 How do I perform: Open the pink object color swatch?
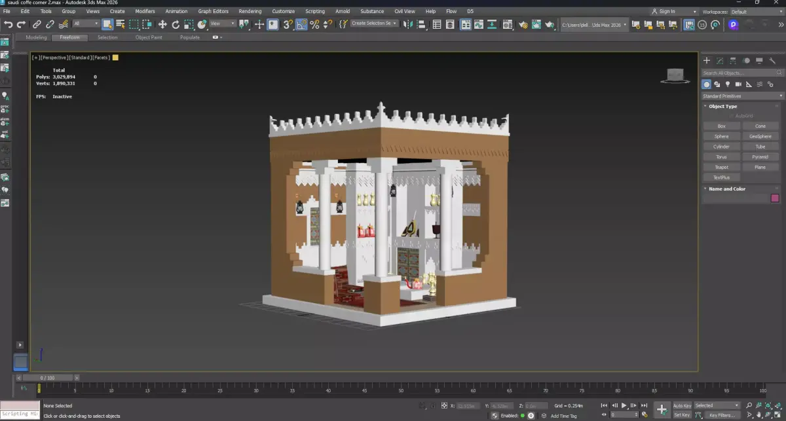click(x=775, y=198)
